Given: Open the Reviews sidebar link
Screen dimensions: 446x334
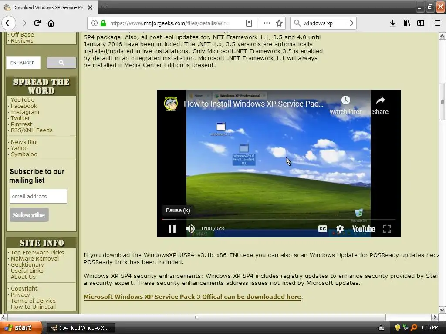Looking at the screenshot, I should pyautogui.click(x=22, y=40).
